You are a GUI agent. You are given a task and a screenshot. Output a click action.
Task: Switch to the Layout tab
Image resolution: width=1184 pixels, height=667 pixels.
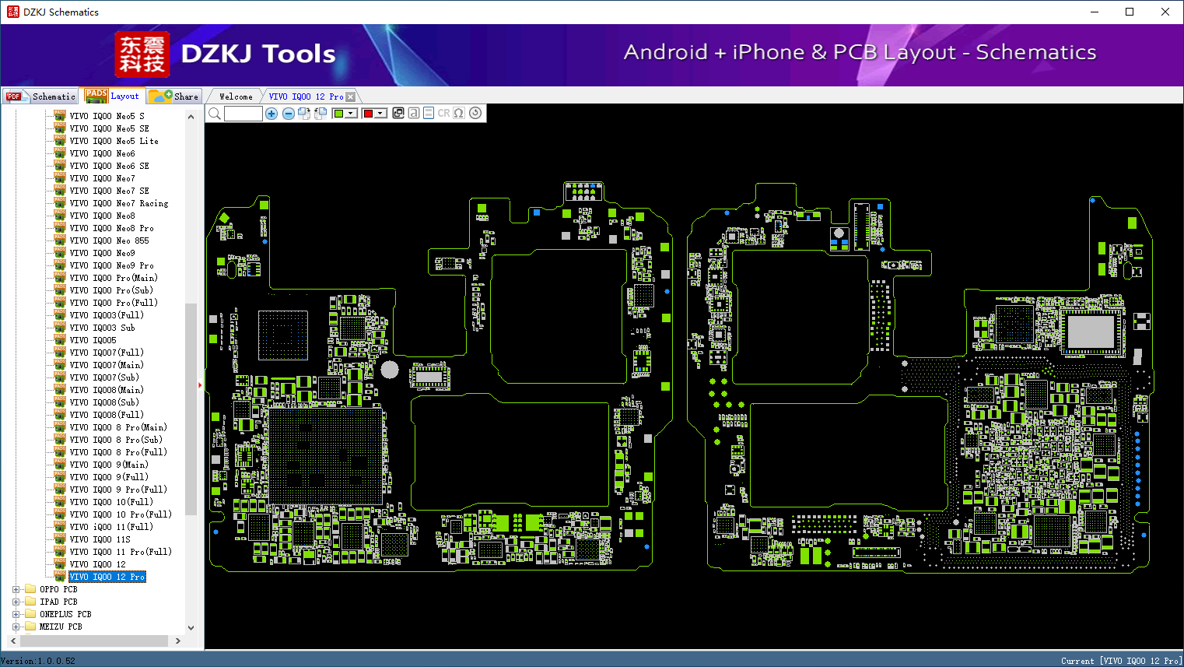click(113, 96)
